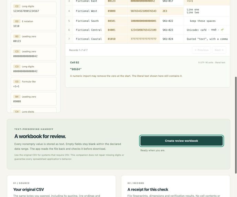Click cell 09008 in Fictional West row
This screenshot has width=237, height=197.
tap(116, 11)
